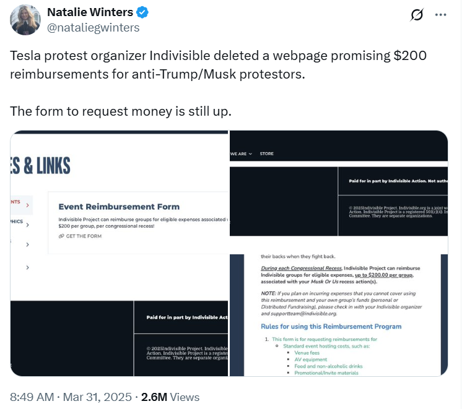The height and width of the screenshot is (409, 462).
Task: Open the Grok slashed-circle icon
Action: pos(417,15)
